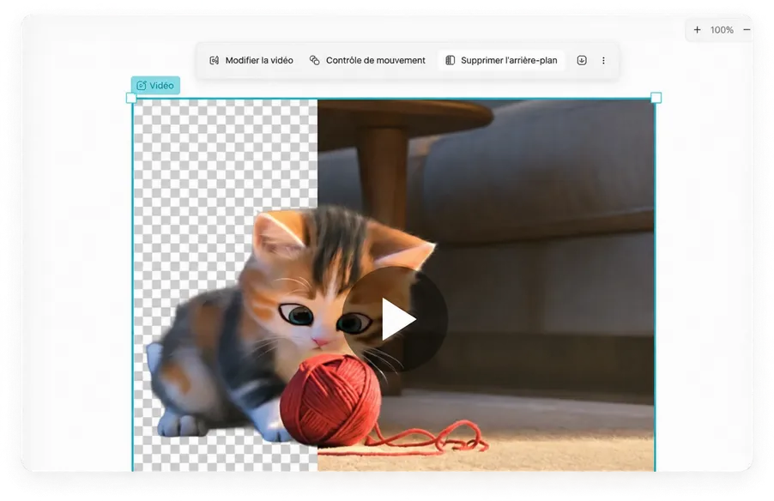
Task: Zoom out with the minus icon
Action: pos(747,30)
